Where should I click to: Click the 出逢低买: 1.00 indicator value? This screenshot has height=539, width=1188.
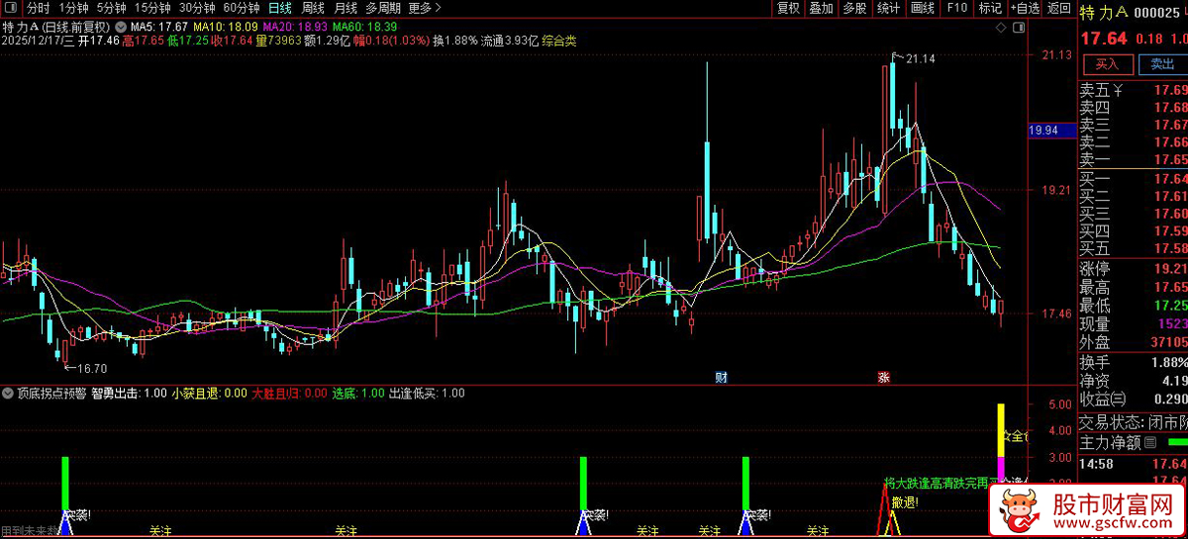[427, 393]
